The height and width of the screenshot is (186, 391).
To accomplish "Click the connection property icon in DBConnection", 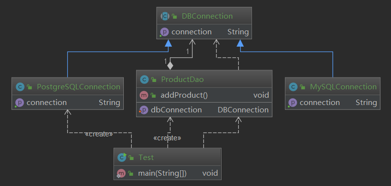I will [x=165, y=32].
